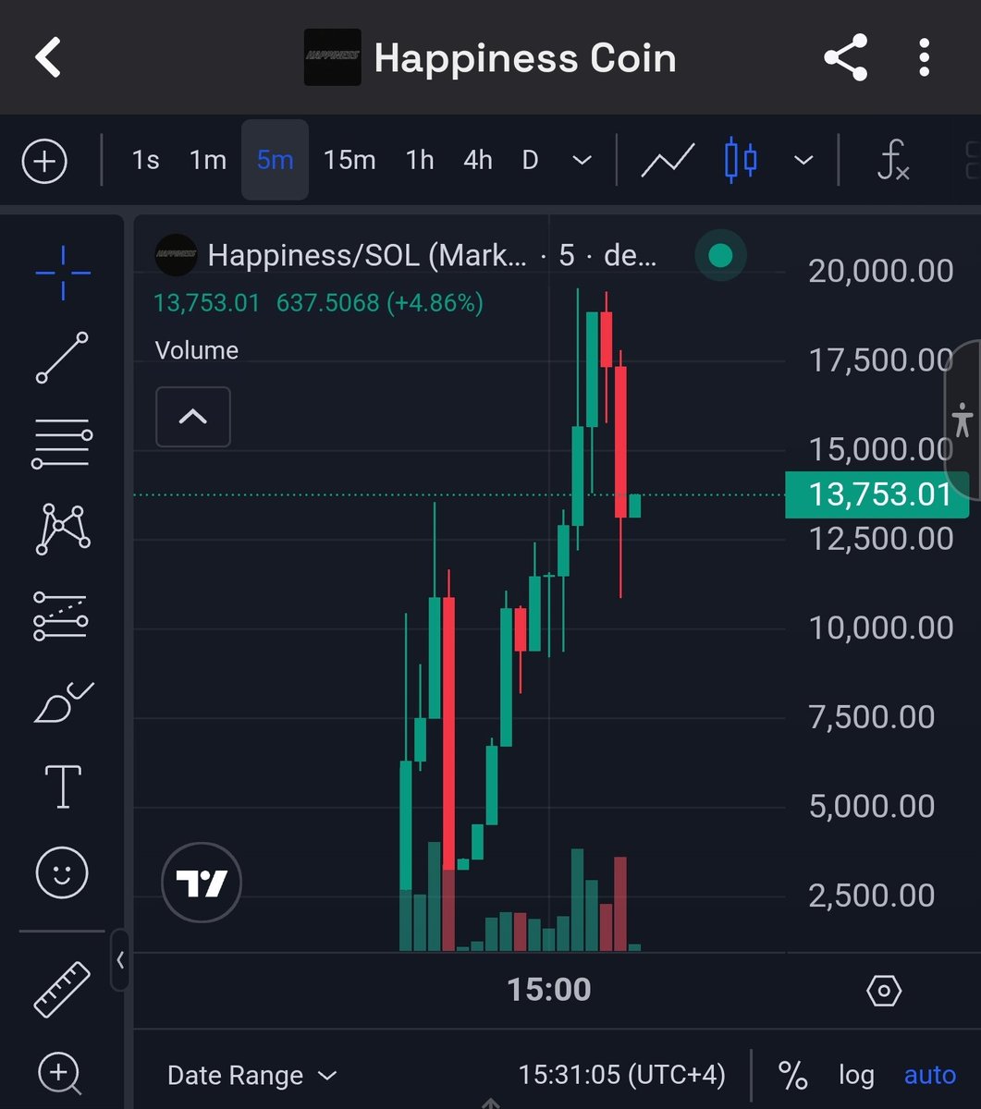Click the +4.86% change value

437,302
